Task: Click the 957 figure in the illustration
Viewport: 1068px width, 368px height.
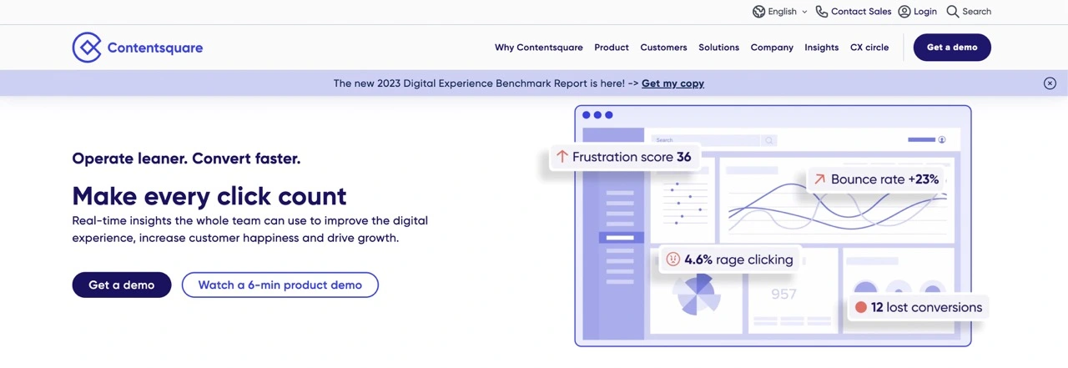Action: pyautogui.click(x=784, y=294)
